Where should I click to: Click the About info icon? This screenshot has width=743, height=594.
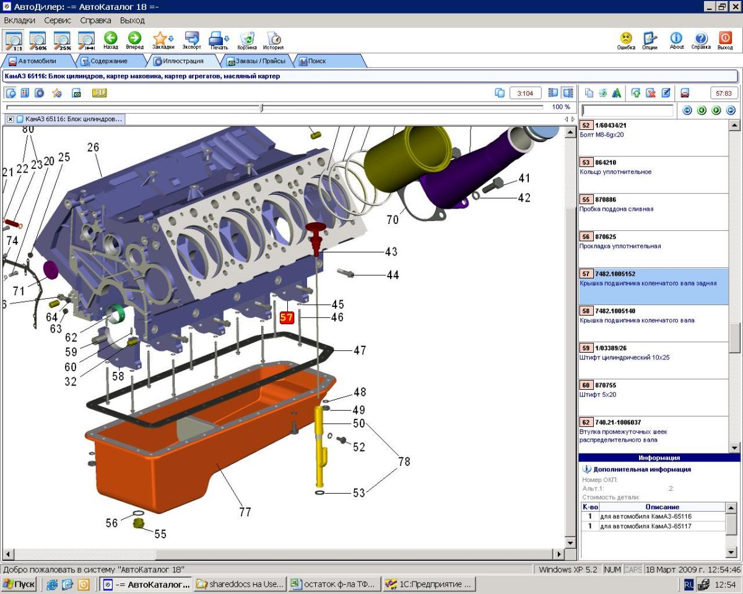tap(677, 40)
